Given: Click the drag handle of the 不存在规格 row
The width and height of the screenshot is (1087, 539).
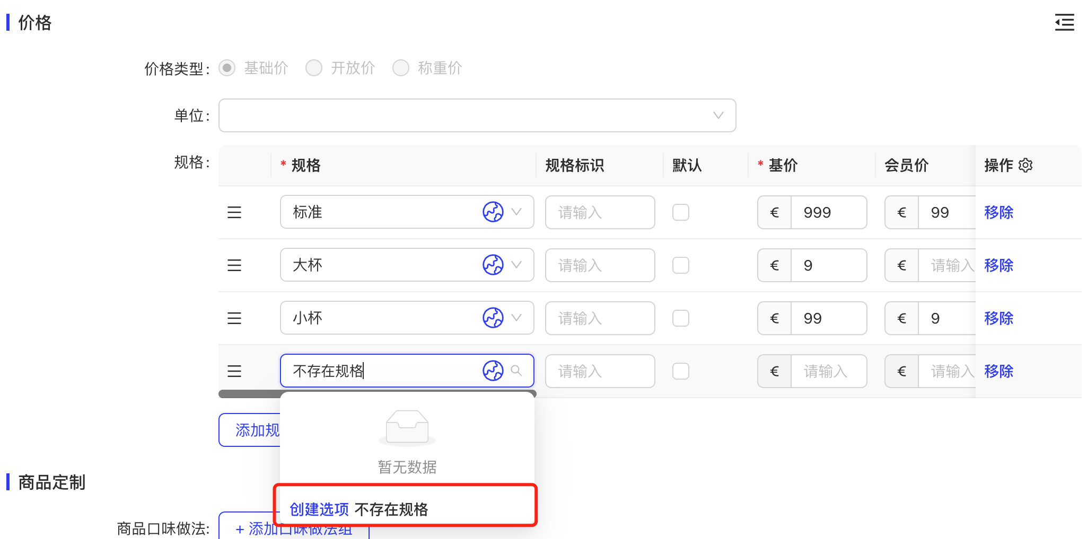Looking at the screenshot, I should click(x=234, y=371).
